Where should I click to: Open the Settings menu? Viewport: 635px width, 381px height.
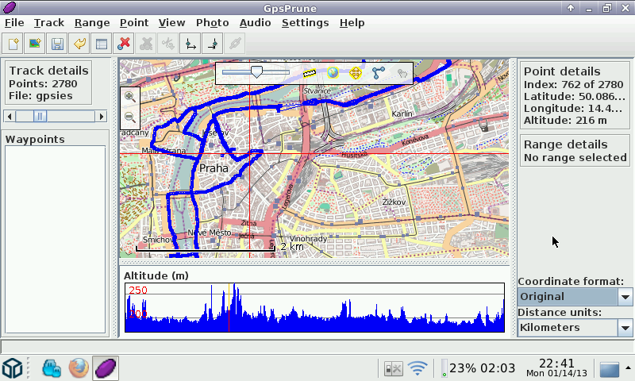pos(306,23)
